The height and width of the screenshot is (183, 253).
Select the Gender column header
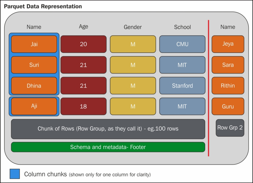click(x=133, y=27)
